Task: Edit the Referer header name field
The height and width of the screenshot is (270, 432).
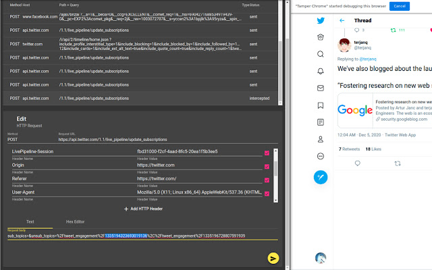Action: click(x=73, y=178)
